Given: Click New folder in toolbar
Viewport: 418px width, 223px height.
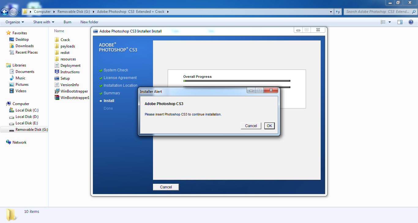Looking at the screenshot, I should point(89,22).
